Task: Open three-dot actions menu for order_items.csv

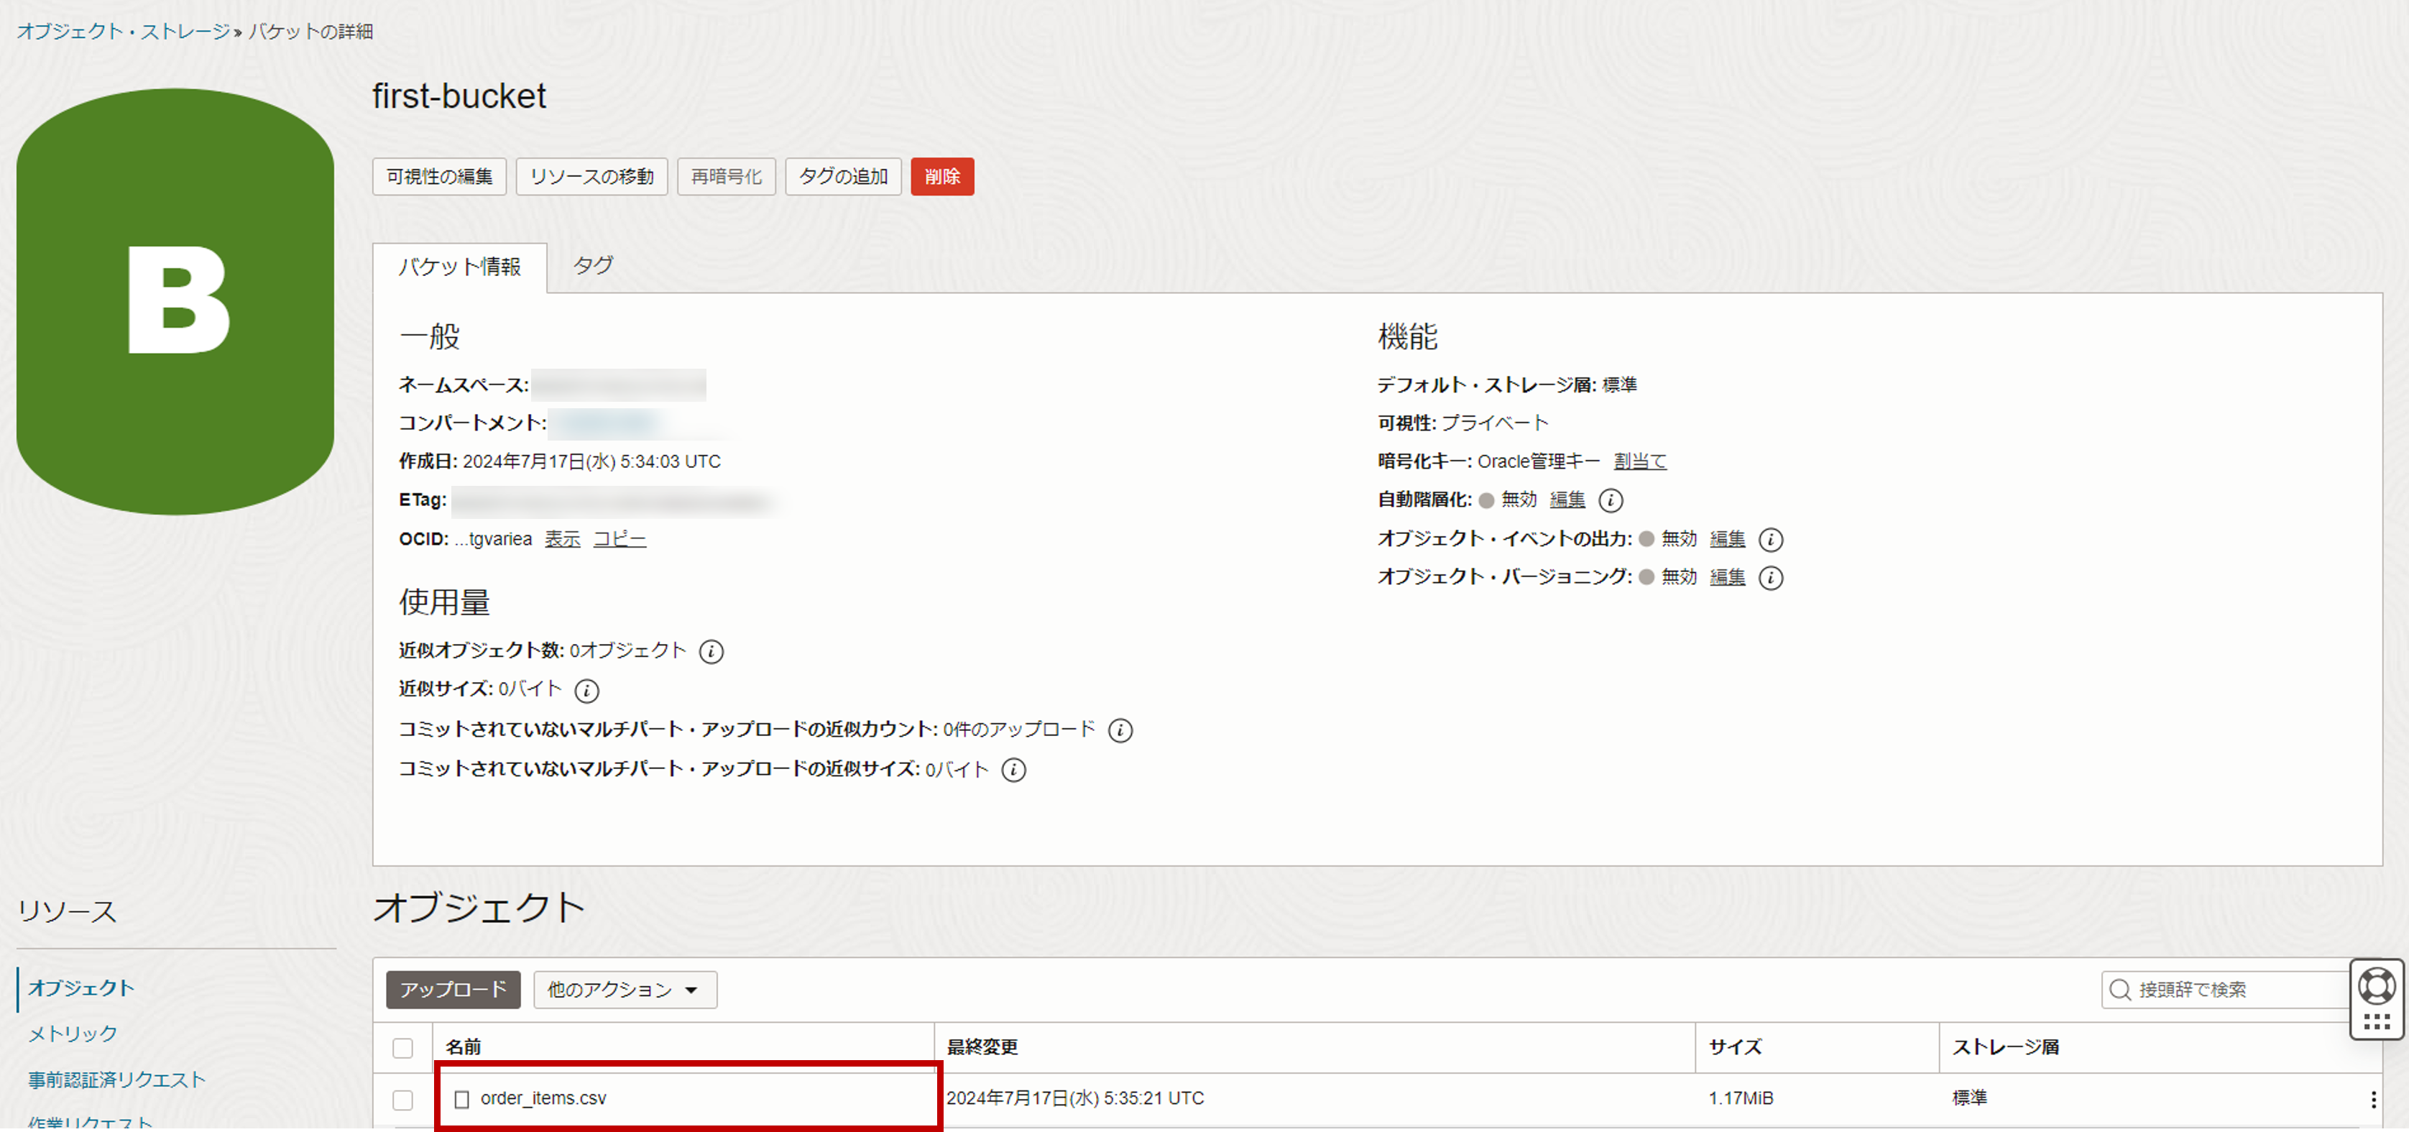Action: (x=2372, y=1099)
